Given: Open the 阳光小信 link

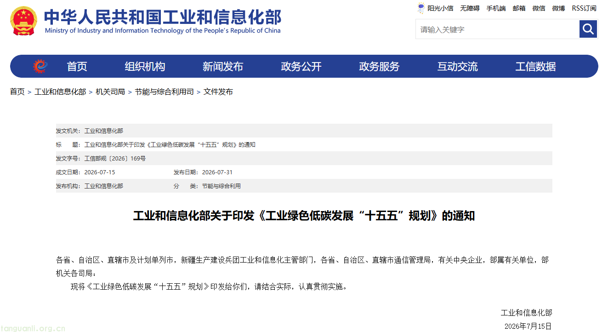Looking at the screenshot, I should coord(440,8).
